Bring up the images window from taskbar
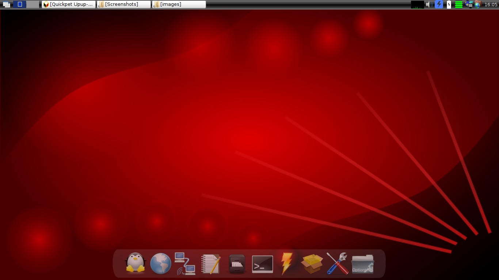The height and width of the screenshot is (280, 499). click(179, 4)
